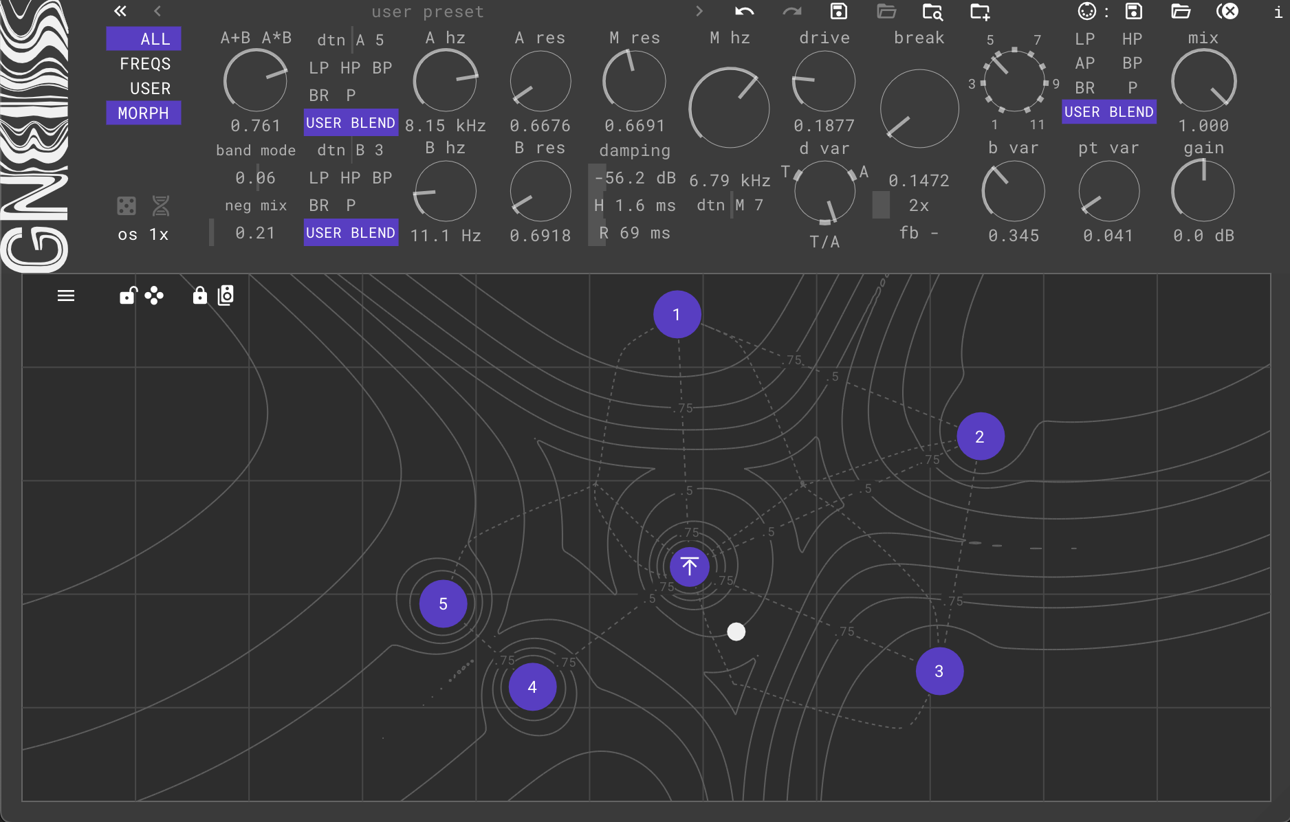Viewport: 1290px width, 822px height.
Task: Change oversampling 'os 1x' setting
Action: [x=144, y=234]
